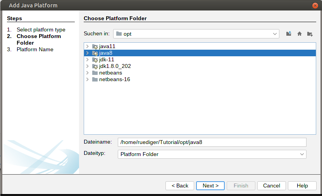Cancel the Add Java Platform wizard
This screenshot has height=196, width=322.
(271, 186)
